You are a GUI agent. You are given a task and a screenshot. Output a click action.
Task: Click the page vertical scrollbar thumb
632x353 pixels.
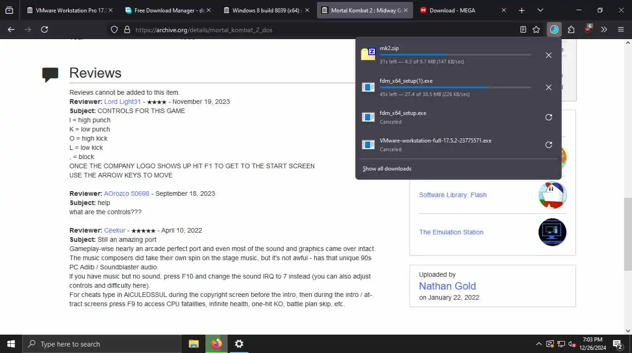coord(628,233)
